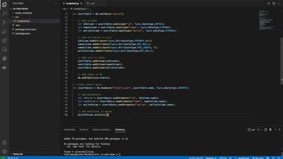Click in the terminal prompt input
The height and width of the screenshot is (159, 283).
(x=119, y=154)
